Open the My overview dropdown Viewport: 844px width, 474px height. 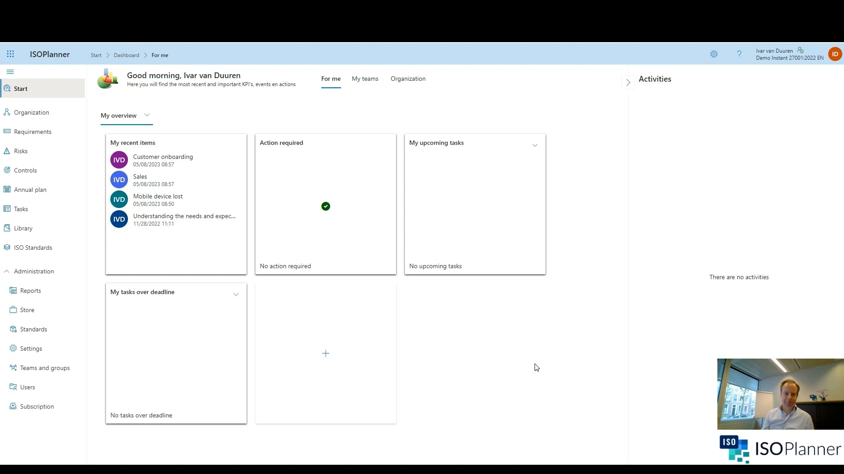click(147, 115)
